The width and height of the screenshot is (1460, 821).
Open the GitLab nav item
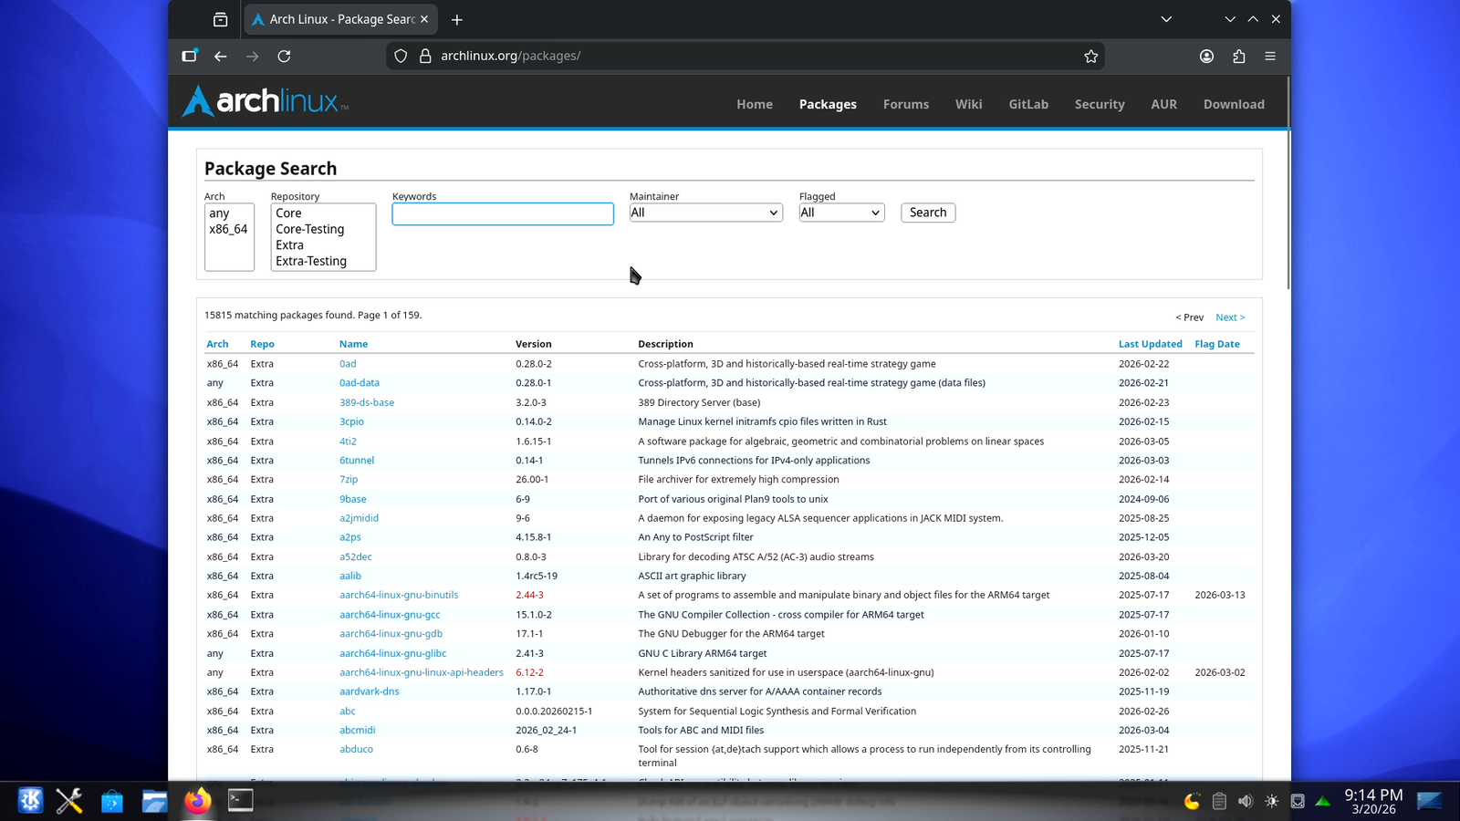pos(1028,104)
